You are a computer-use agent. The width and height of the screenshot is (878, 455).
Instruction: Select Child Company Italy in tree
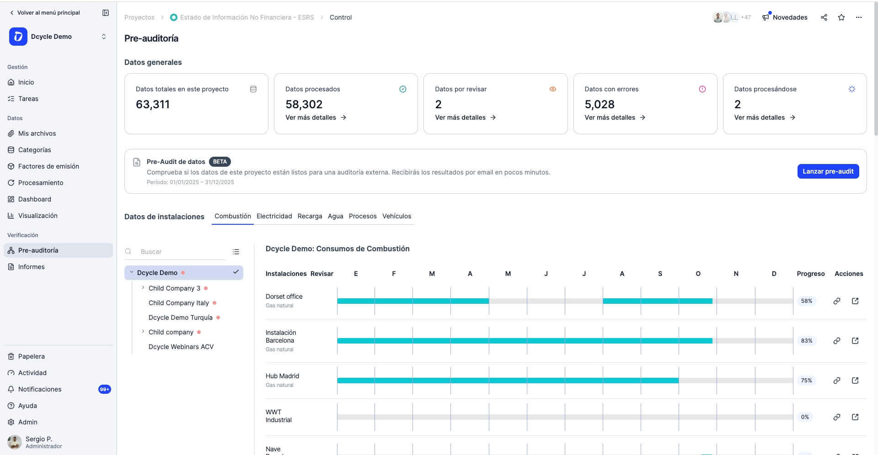pyautogui.click(x=179, y=303)
